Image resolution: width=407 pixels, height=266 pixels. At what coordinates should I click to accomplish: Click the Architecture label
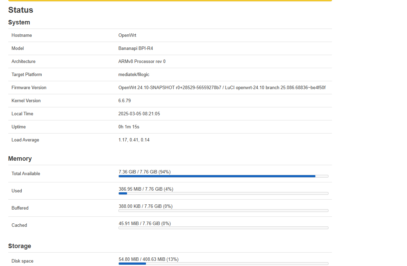[x=23, y=62]
